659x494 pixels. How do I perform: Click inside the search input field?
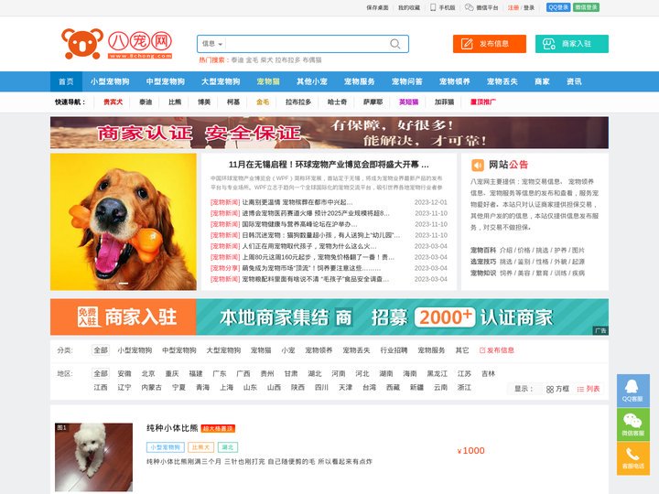pos(307,44)
